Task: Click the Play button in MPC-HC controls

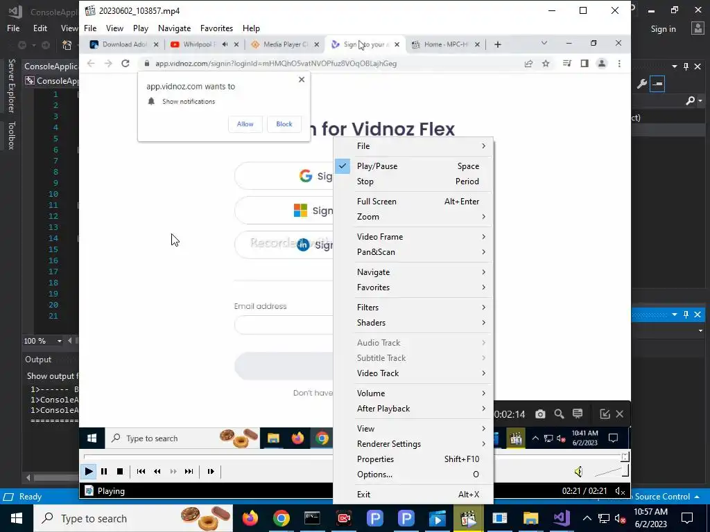Action: [x=89, y=471]
